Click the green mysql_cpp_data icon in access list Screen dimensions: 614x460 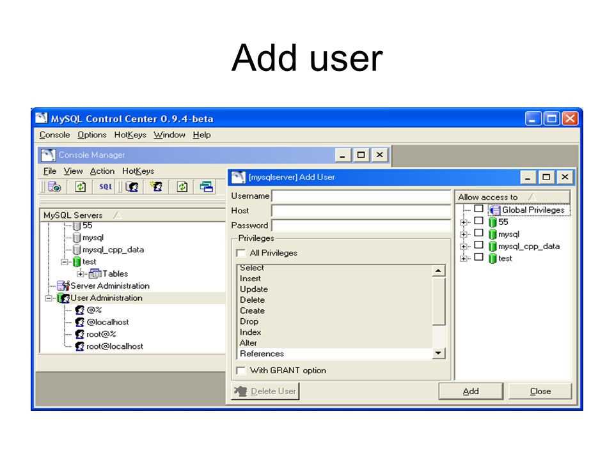(492, 247)
